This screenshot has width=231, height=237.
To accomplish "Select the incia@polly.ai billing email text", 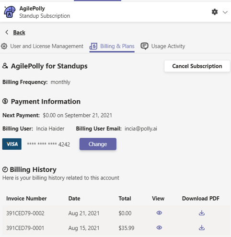I will pyautogui.click(x=141, y=129).
